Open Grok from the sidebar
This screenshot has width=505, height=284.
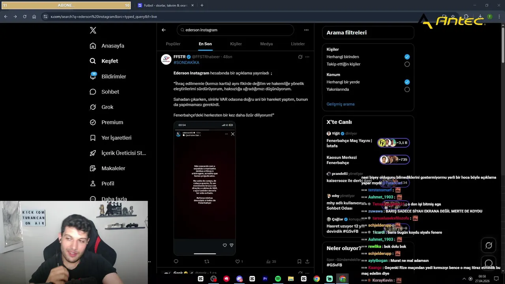[x=101, y=107]
